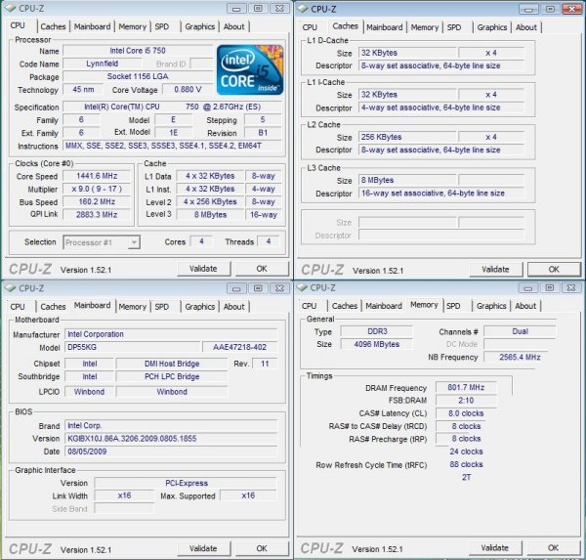Image resolution: width=586 pixels, height=560 pixels.
Task: Click the Socket 1156 LGA package field
Action: tap(138, 76)
